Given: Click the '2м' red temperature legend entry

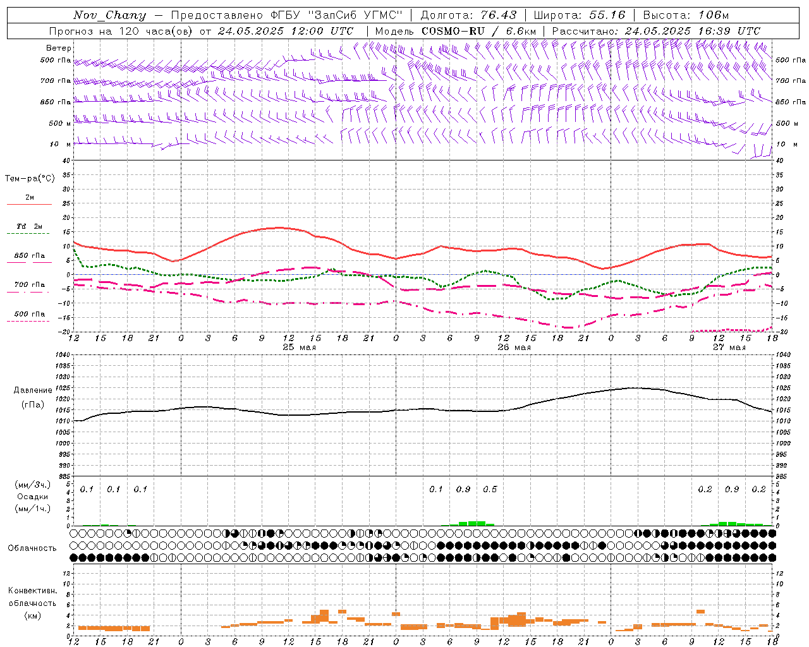Looking at the screenshot, I should [30, 198].
